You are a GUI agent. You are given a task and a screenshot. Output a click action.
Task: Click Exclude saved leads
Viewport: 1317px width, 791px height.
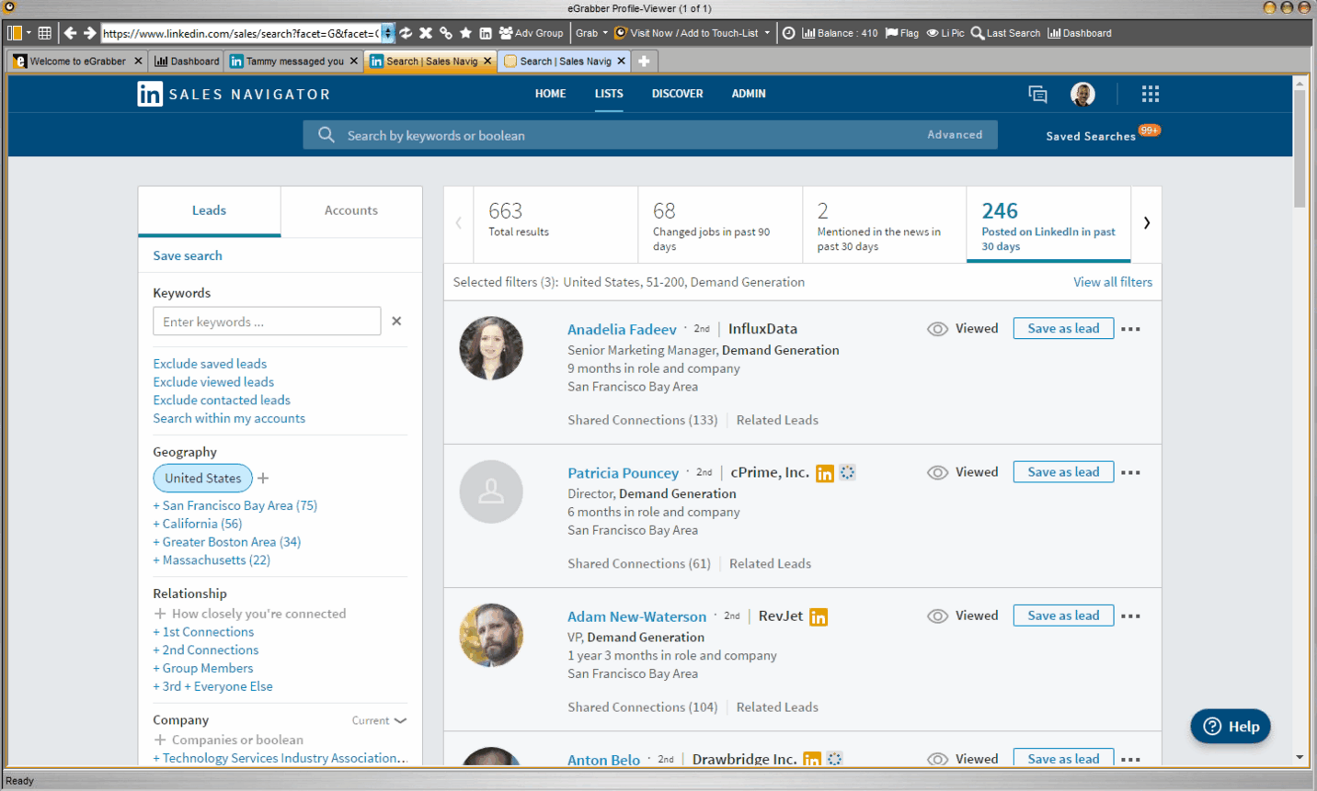[x=210, y=364]
